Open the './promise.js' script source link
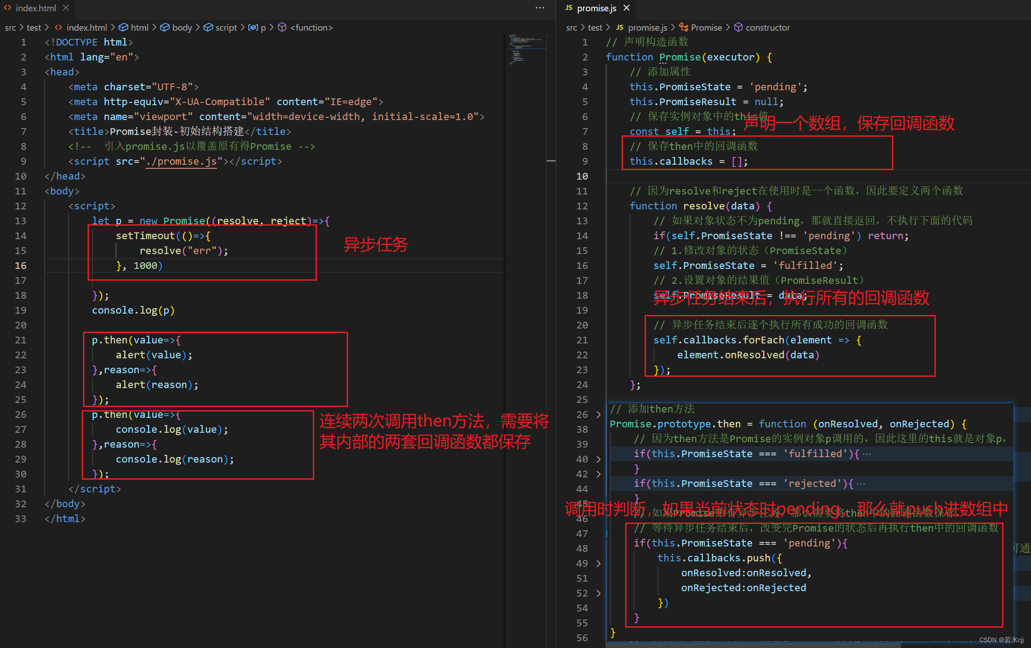 click(181, 162)
